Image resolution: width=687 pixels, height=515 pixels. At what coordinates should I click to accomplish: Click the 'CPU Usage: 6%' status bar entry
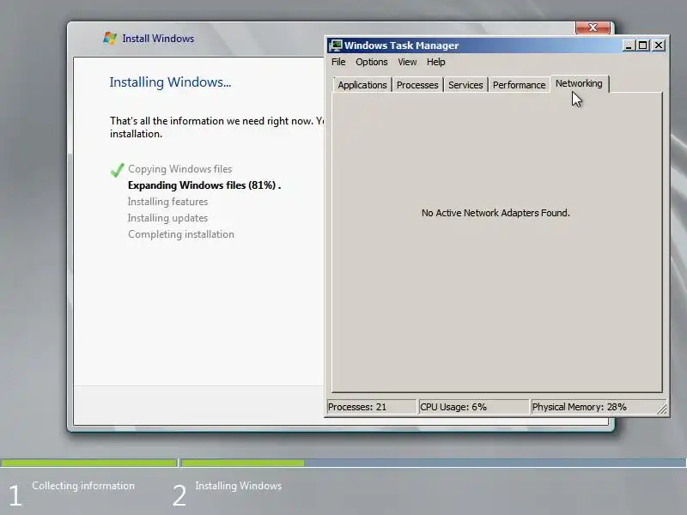click(x=474, y=407)
